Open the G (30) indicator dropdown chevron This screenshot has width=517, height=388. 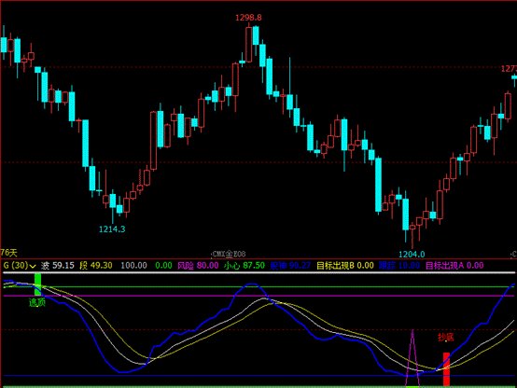point(33,266)
